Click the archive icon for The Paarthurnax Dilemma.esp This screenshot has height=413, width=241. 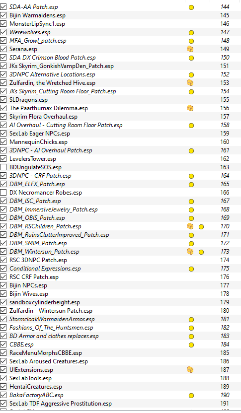pyautogui.click(x=190, y=108)
